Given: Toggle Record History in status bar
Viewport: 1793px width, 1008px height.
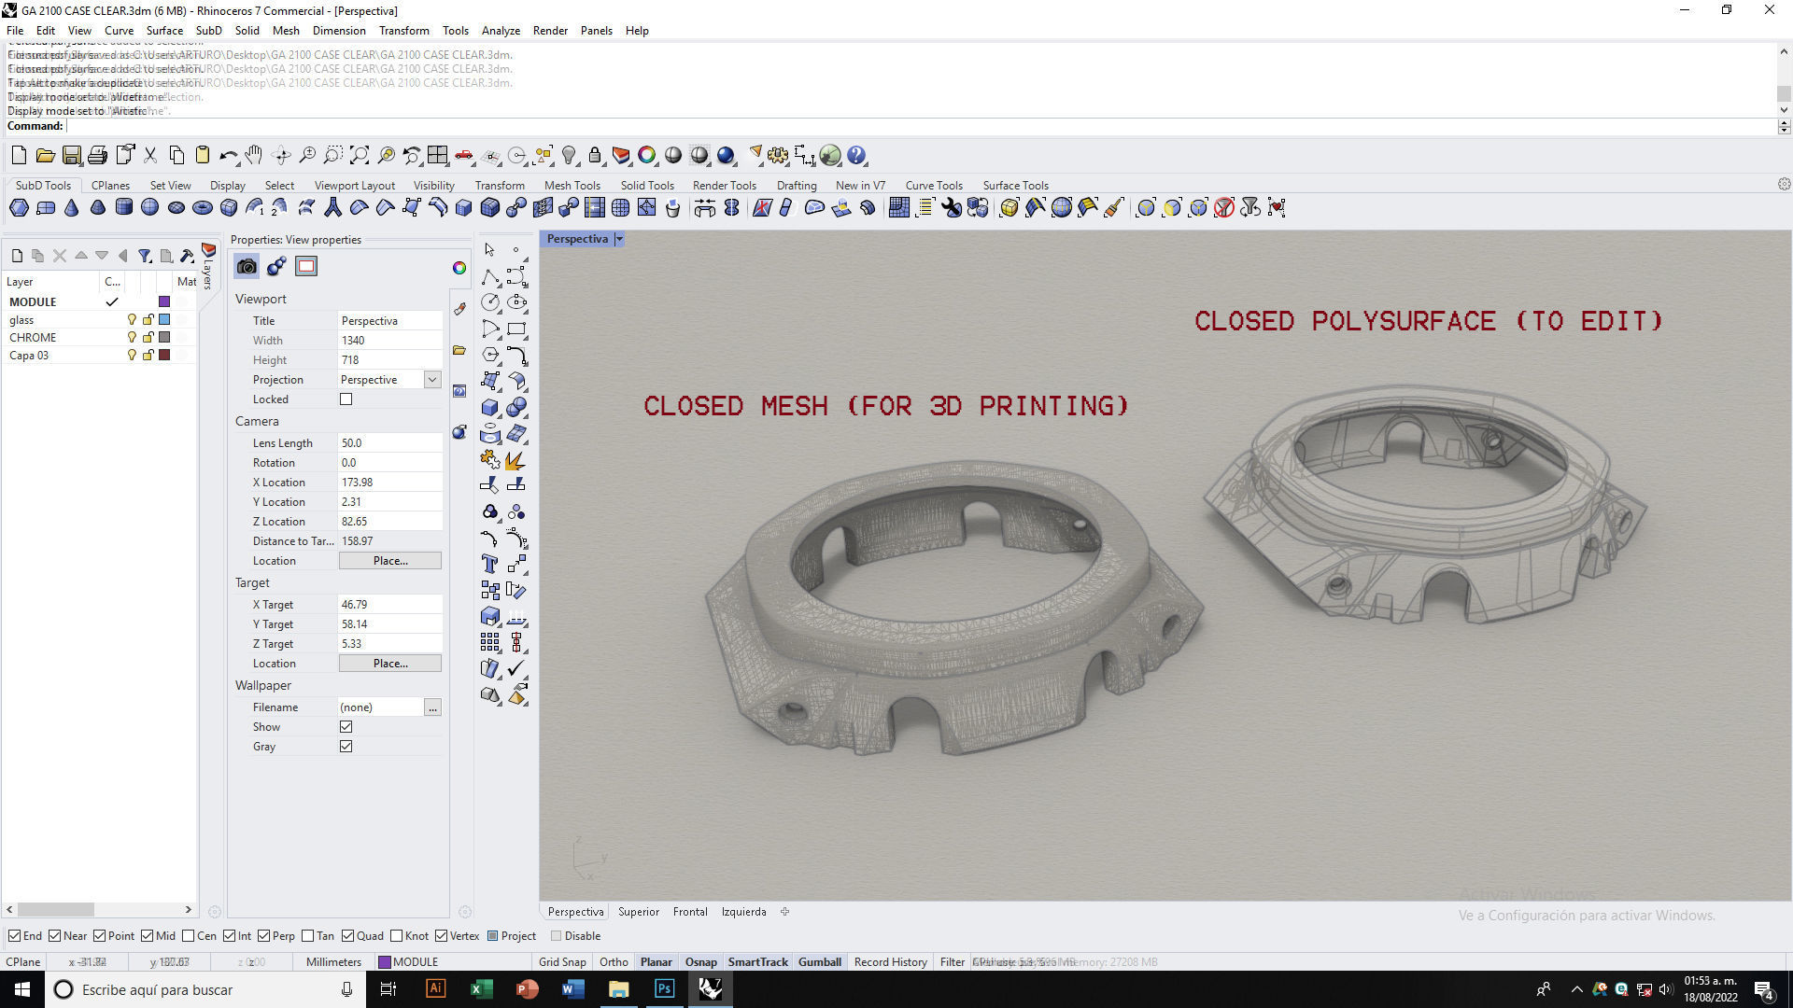Looking at the screenshot, I should (890, 962).
